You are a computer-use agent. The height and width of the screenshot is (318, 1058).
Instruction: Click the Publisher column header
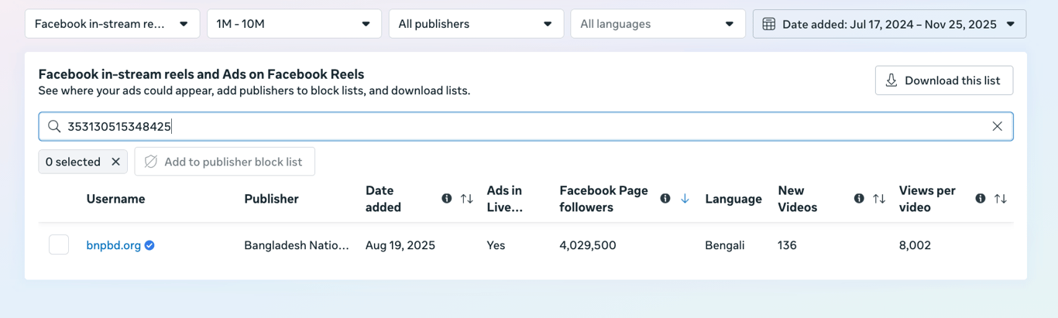pyautogui.click(x=271, y=199)
